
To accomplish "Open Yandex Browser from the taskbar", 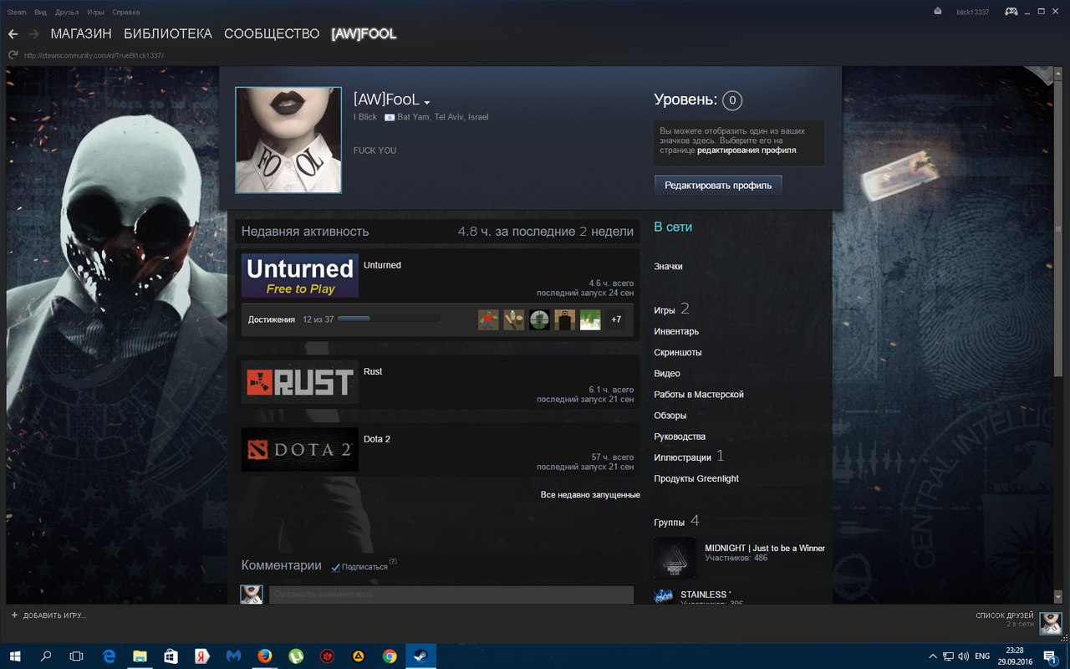I will click(x=201, y=656).
